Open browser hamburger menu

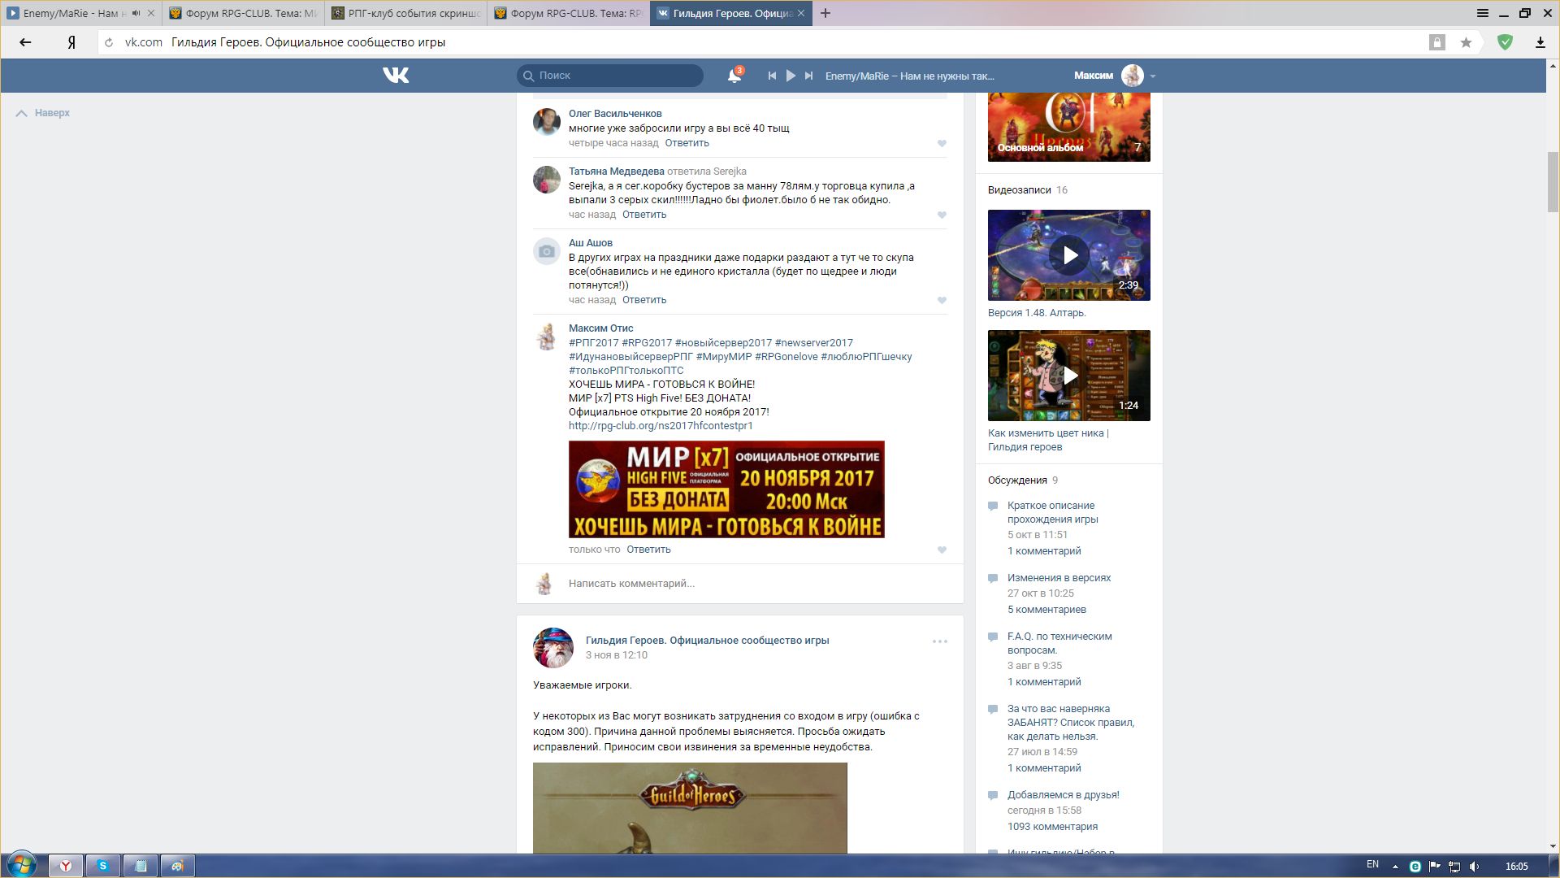[1482, 13]
